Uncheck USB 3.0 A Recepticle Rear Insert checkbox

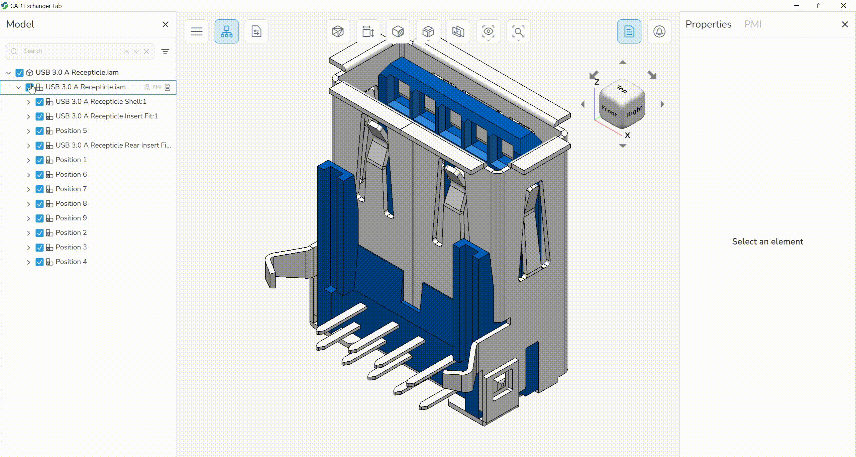[x=39, y=146]
